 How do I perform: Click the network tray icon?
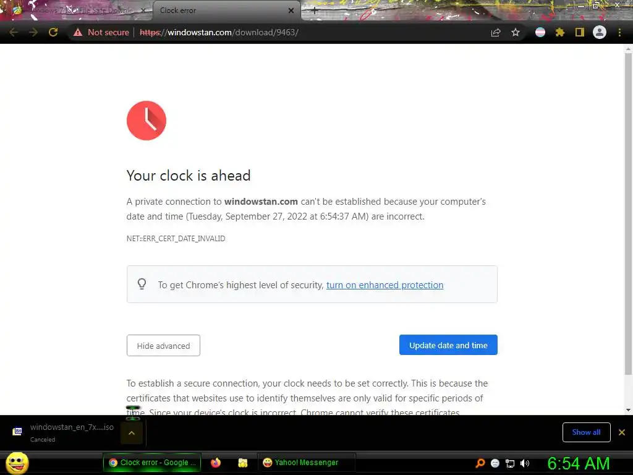pos(510,463)
